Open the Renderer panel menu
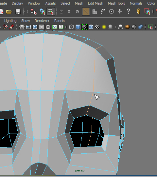This screenshot has width=157, height=177. coord(42,21)
